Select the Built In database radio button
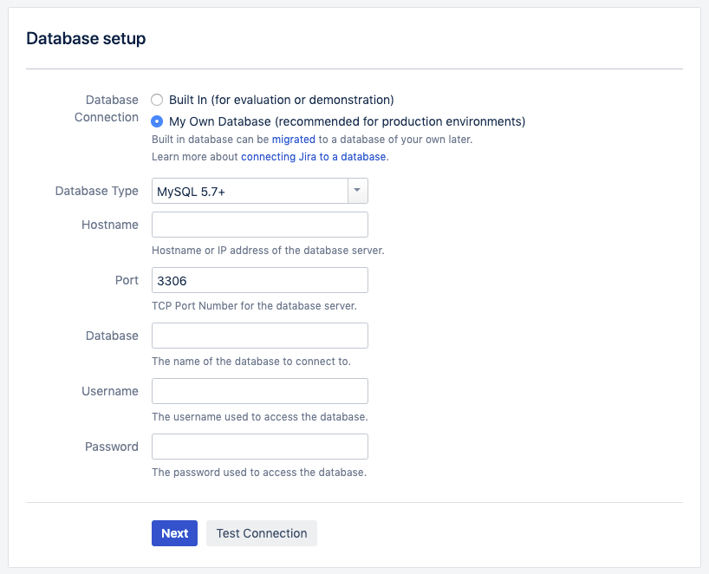709x574 pixels. 157,100
